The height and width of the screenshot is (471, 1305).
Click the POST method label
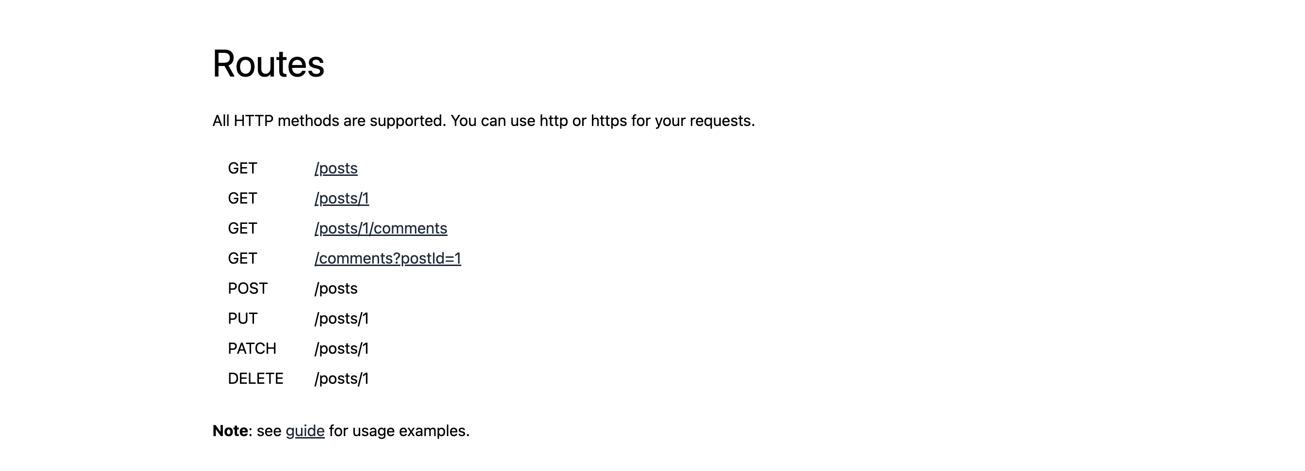(x=248, y=288)
